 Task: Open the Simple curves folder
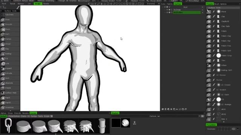tap(47, 116)
